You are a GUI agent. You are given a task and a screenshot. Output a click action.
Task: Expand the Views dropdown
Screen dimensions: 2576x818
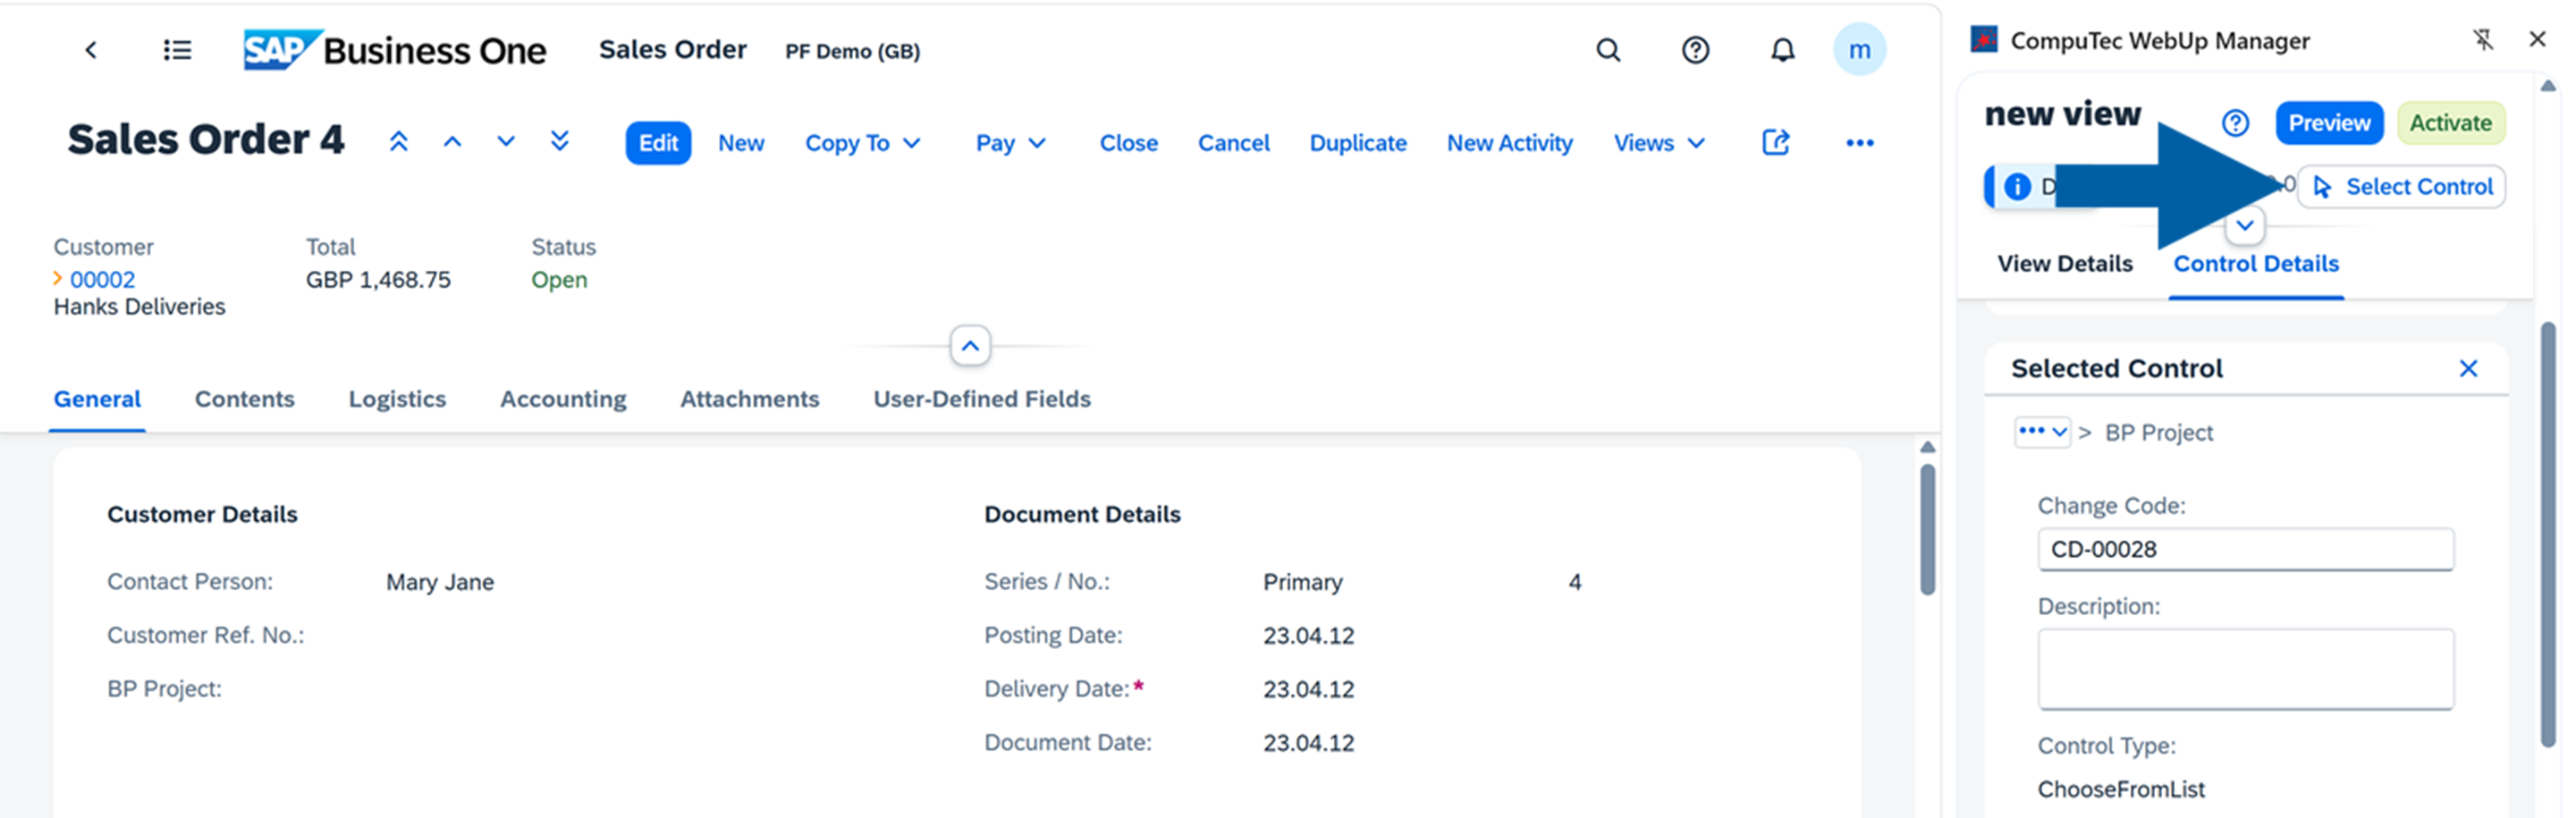click(1658, 143)
